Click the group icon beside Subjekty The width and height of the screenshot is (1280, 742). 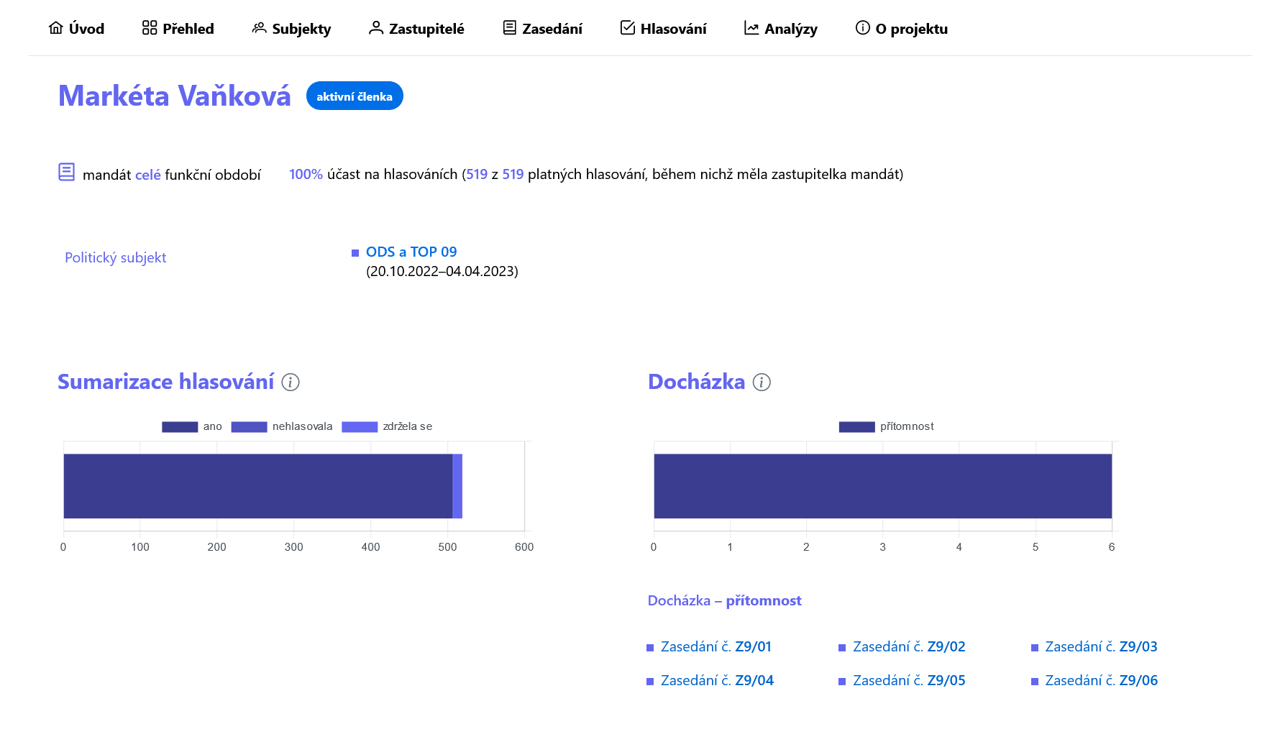pos(259,28)
